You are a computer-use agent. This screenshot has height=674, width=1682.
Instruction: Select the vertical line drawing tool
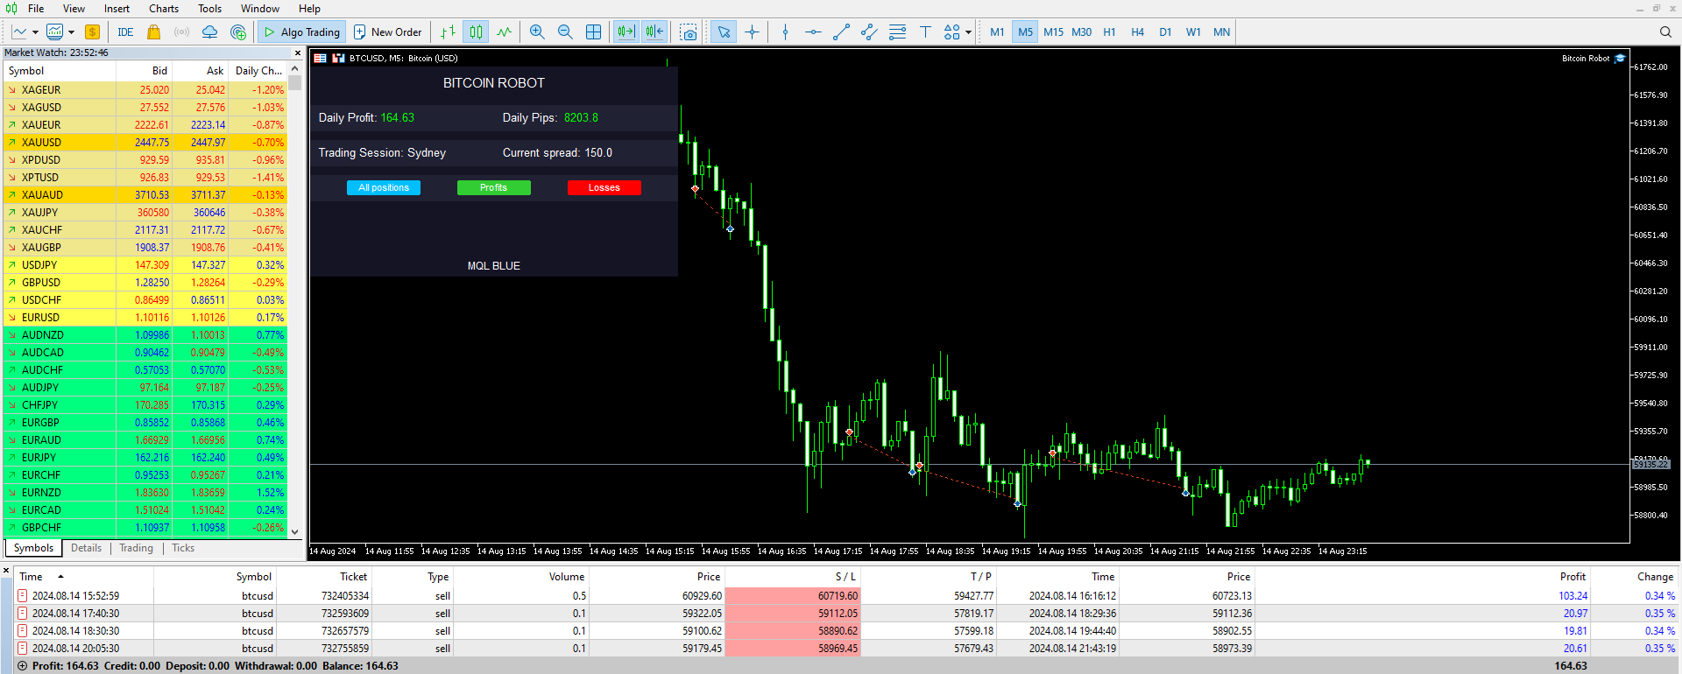pyautogui.click(x=785, y=32)
